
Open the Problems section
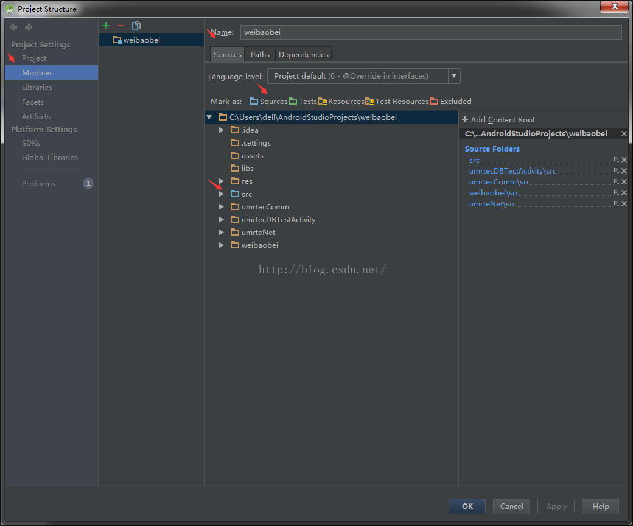pyautogui.click(x=38, y=184)
